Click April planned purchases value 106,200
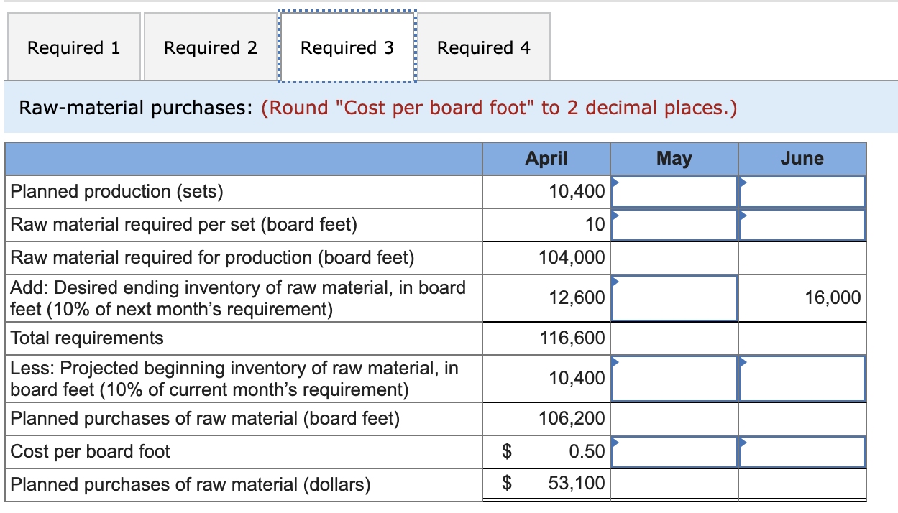 coord(546,419)
